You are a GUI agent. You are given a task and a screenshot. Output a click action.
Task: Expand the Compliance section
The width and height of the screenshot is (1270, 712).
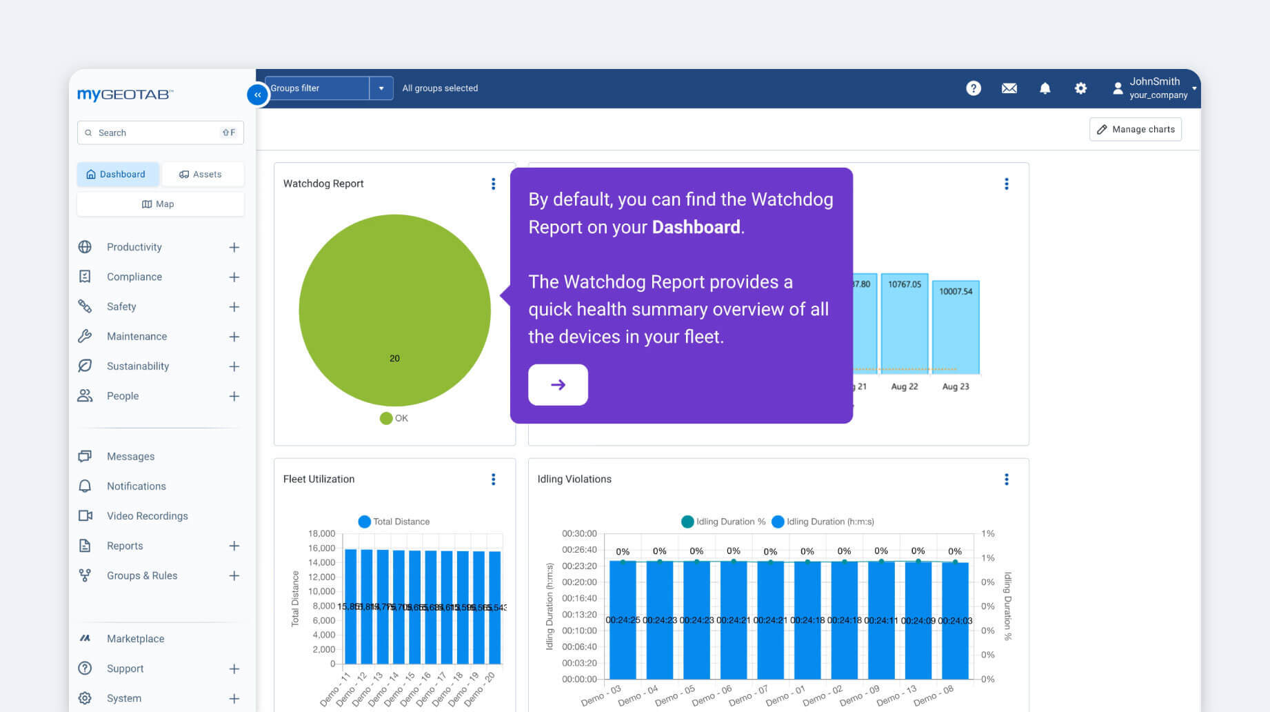234,277
